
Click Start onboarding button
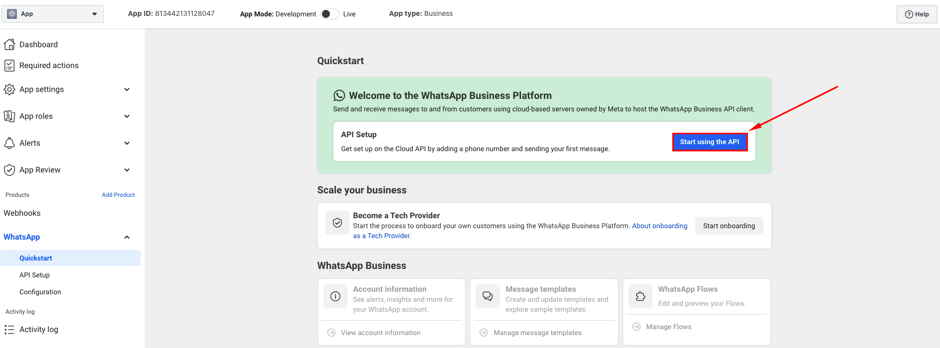pos(729,226)
